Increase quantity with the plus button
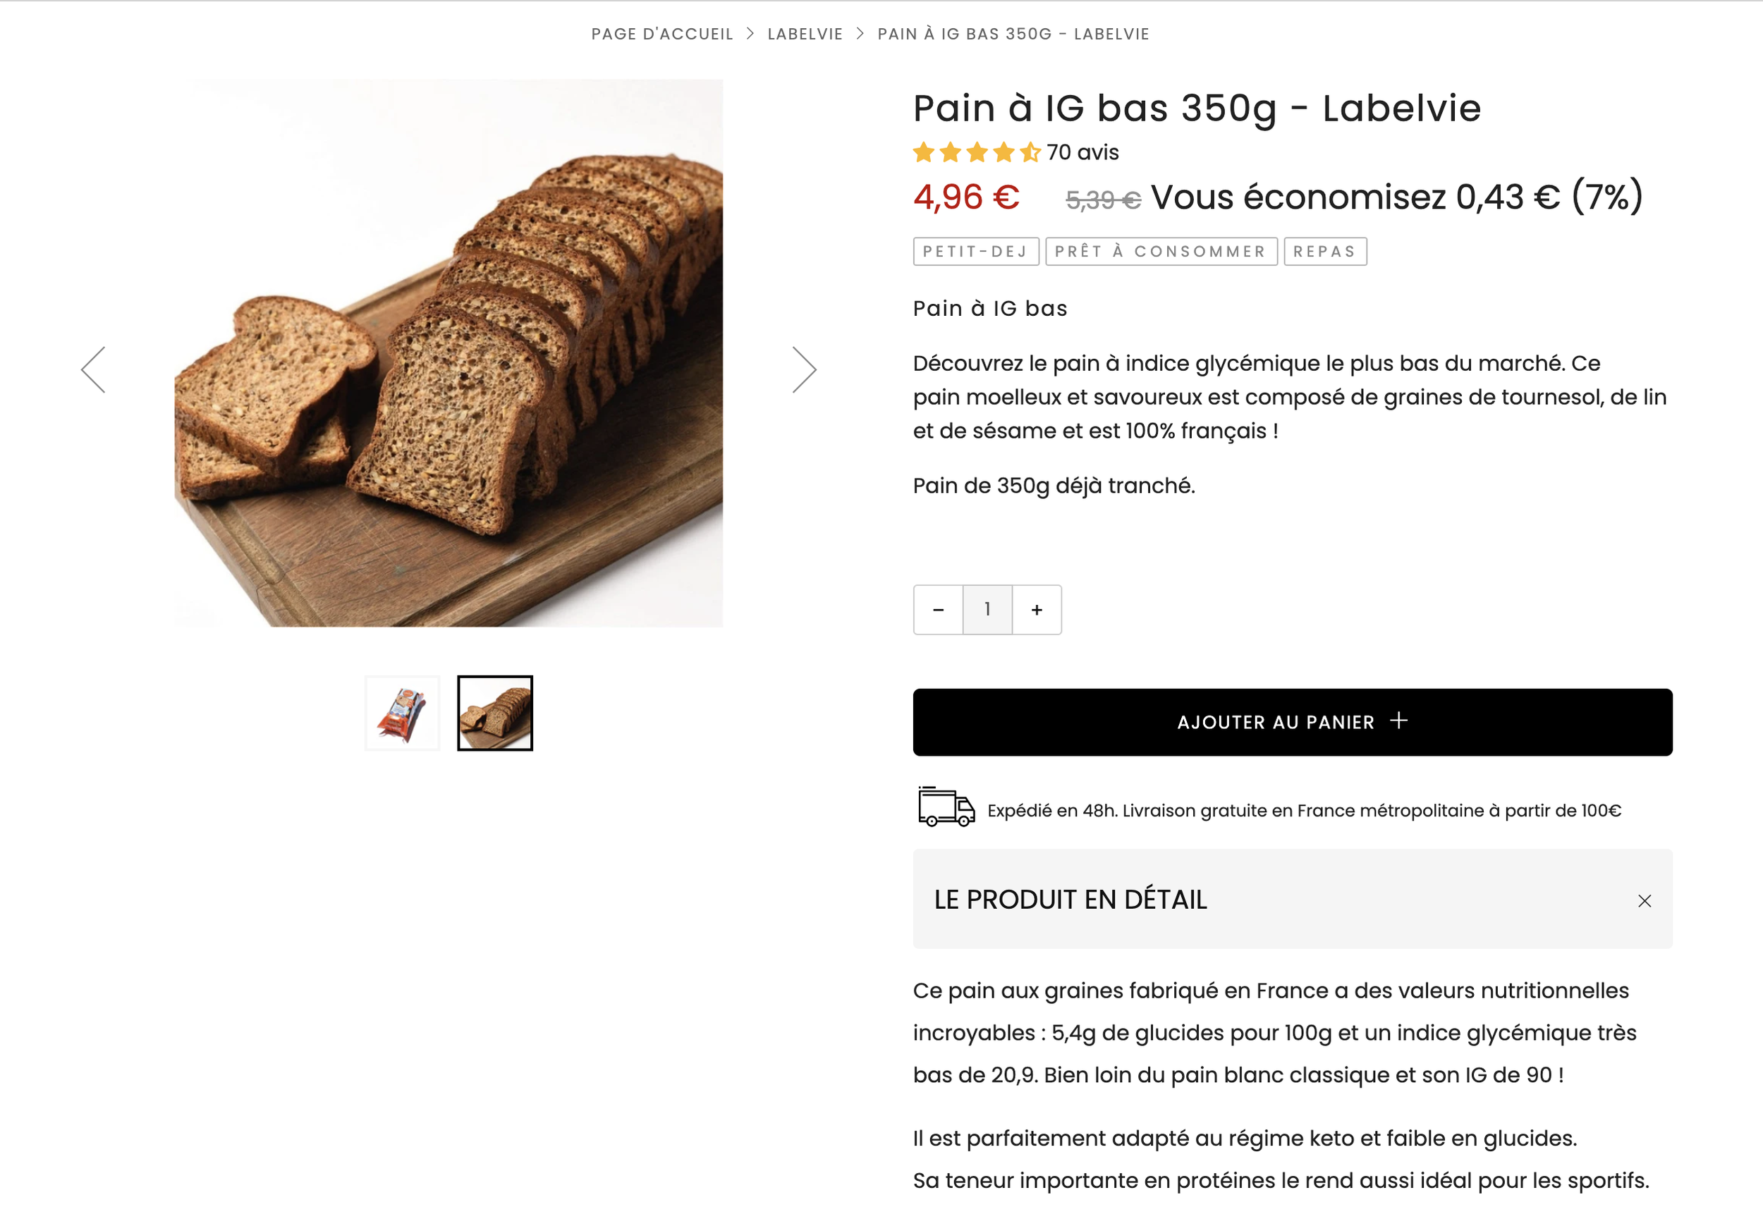1763x1214 pixels. 1037,609
